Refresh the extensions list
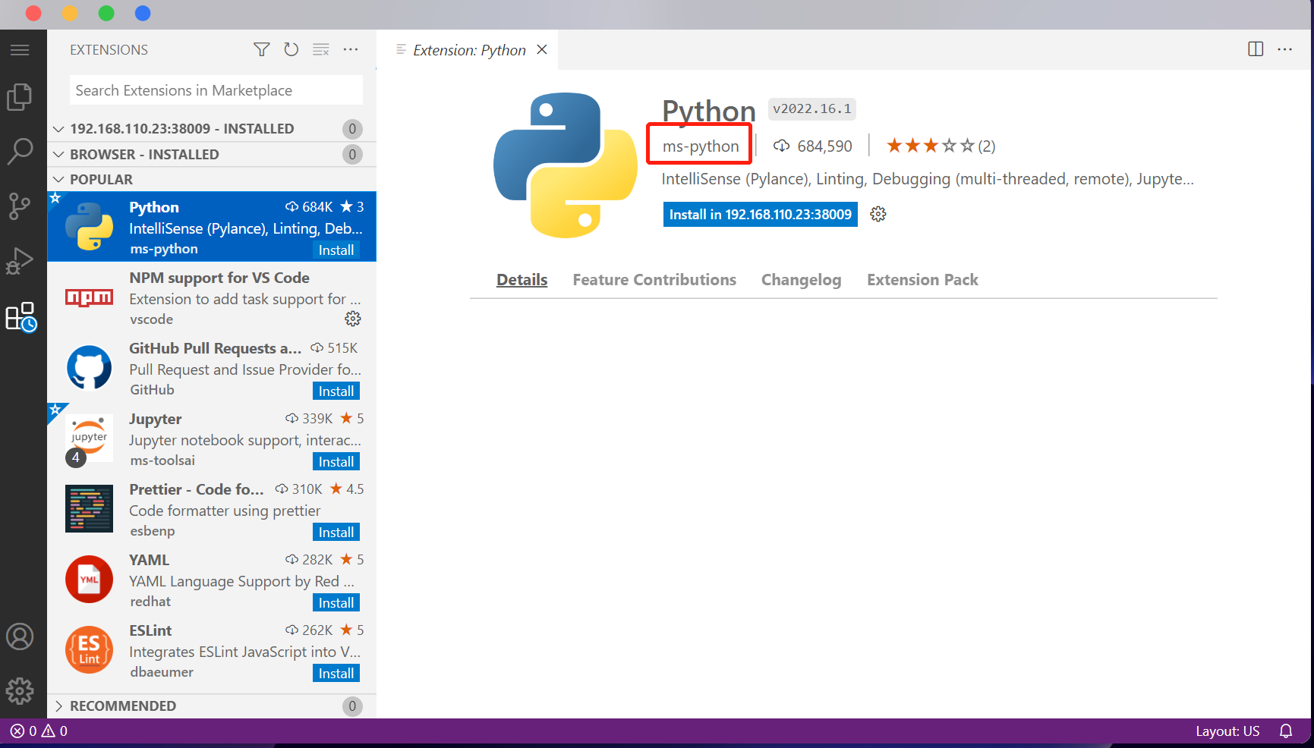This screenshot has height=748, width=1314. 291,50
